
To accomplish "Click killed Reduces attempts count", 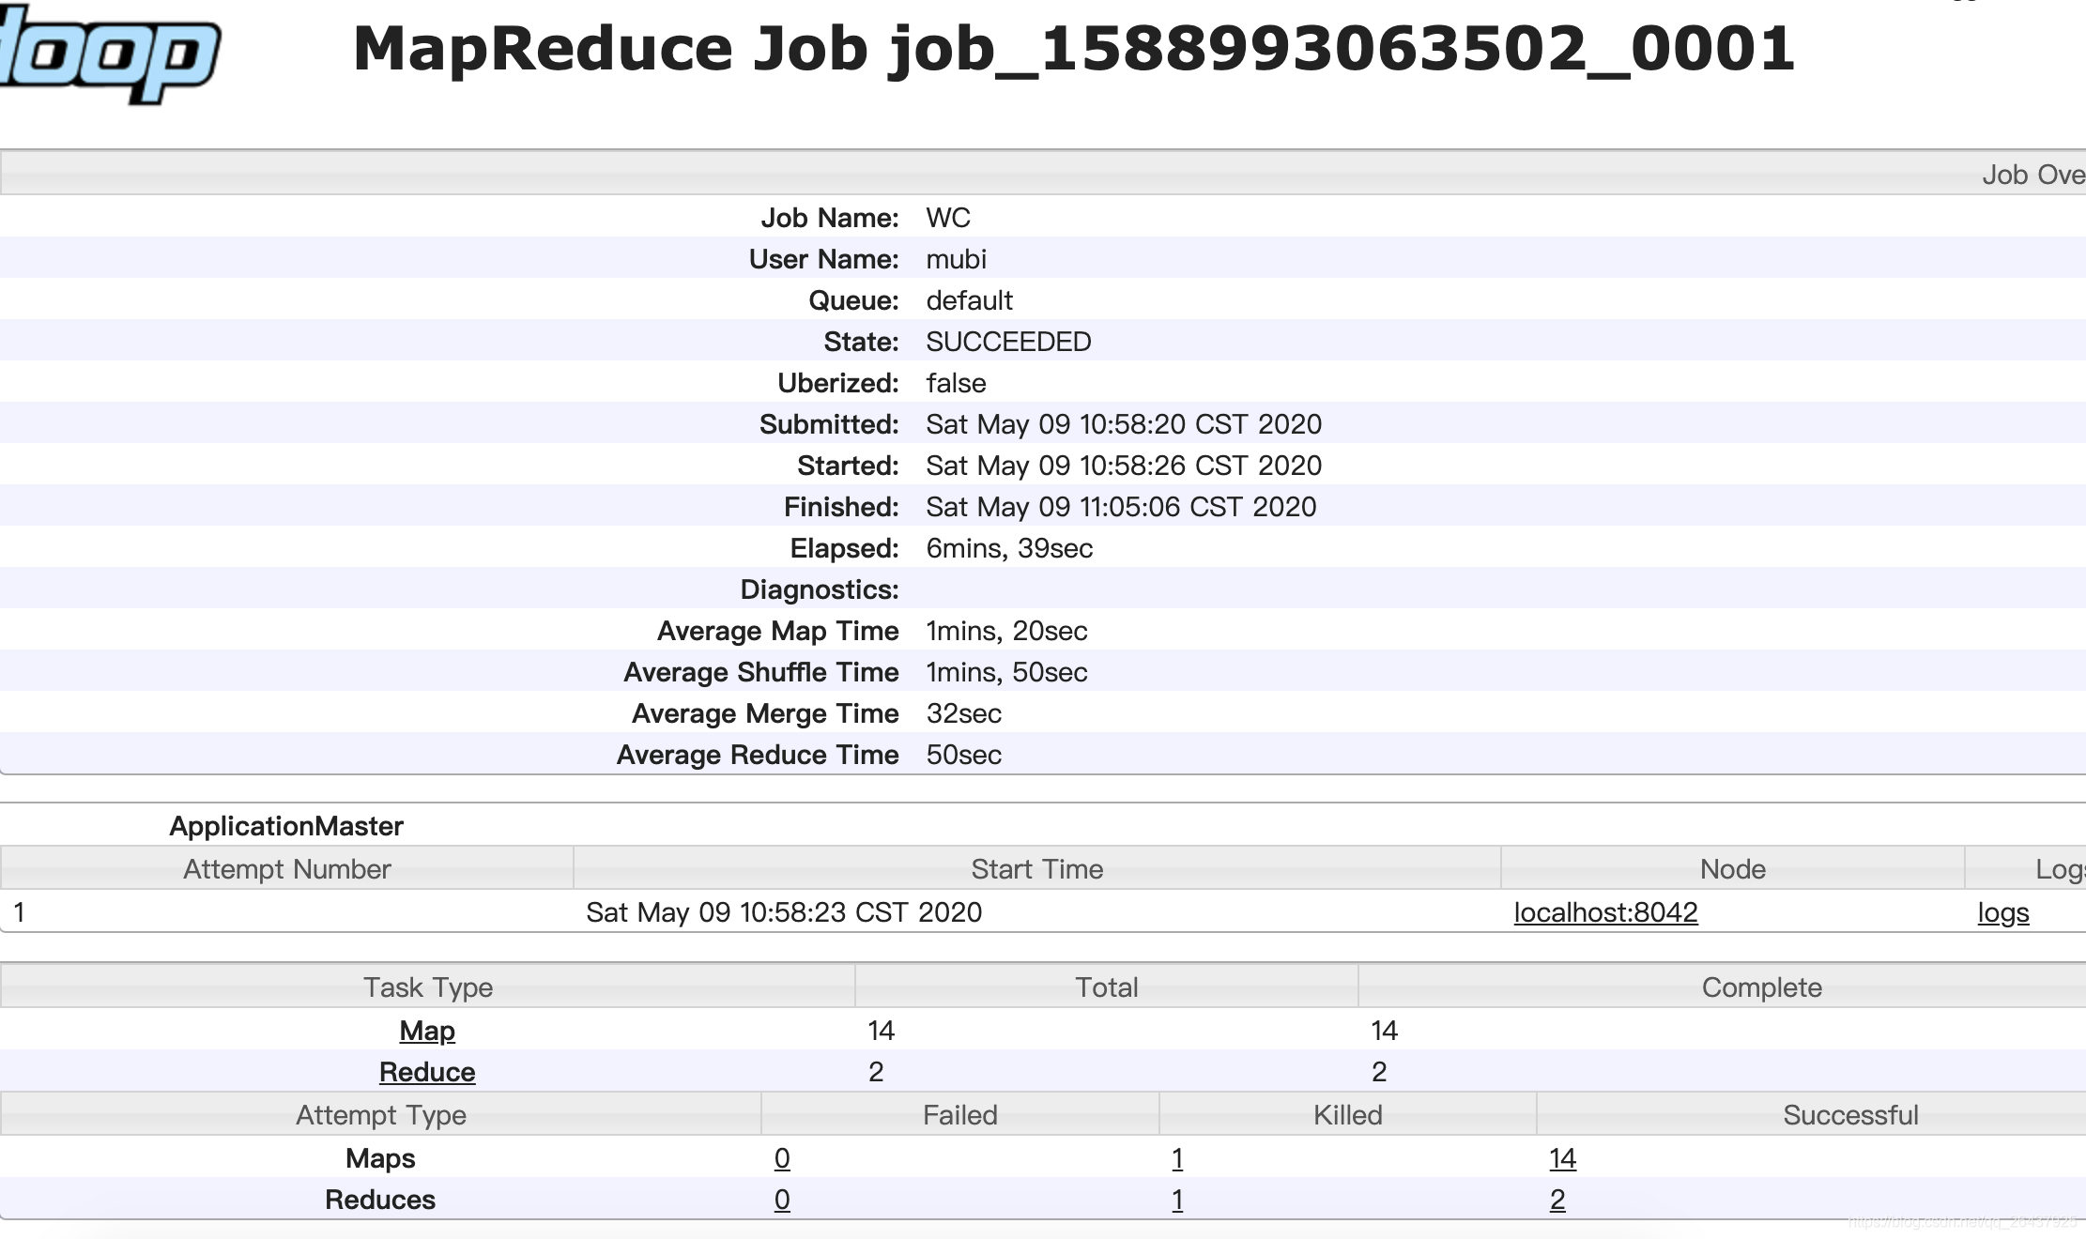I will (1177, 1200).
